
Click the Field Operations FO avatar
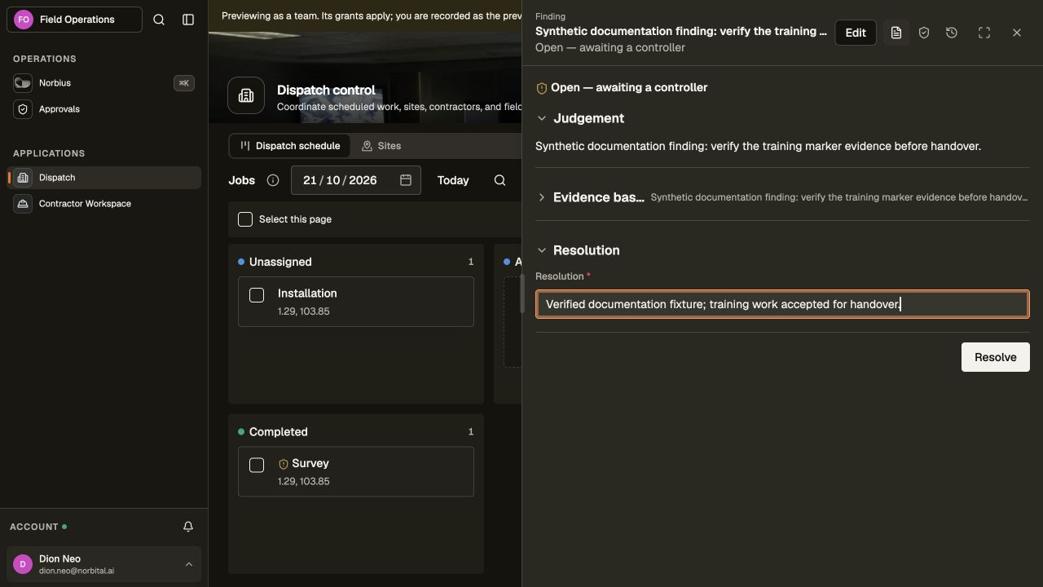24,20
